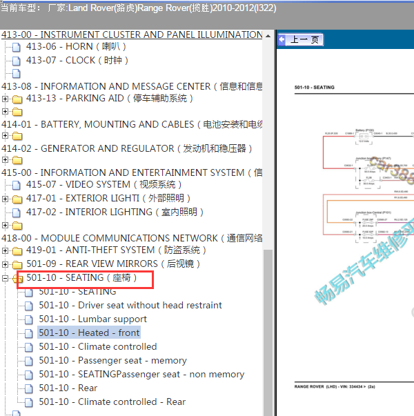Click the page icon beside Passenger seat - non memory
Viewport: 414px width, 416px height.
click(x=29, y=375)
